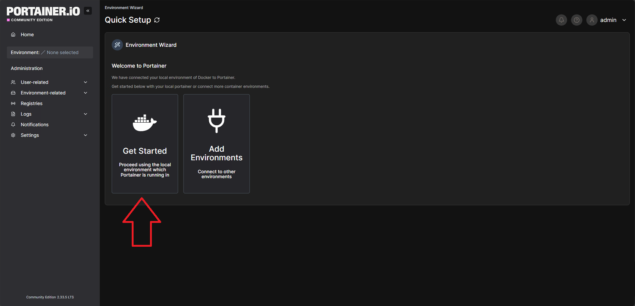The image size is (635, 306).
Task: Open Registries in the sidebar
Action: click(31, 104)
